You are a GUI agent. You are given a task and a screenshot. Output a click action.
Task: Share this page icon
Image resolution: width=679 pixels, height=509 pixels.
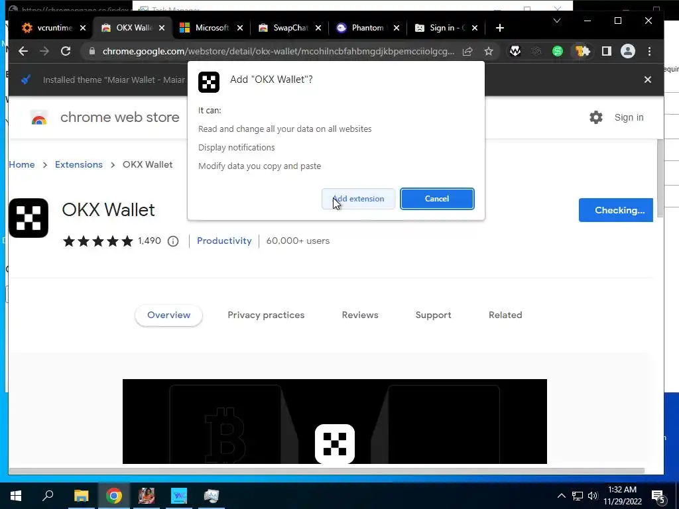pyautogui.click(x=467, y=51)
